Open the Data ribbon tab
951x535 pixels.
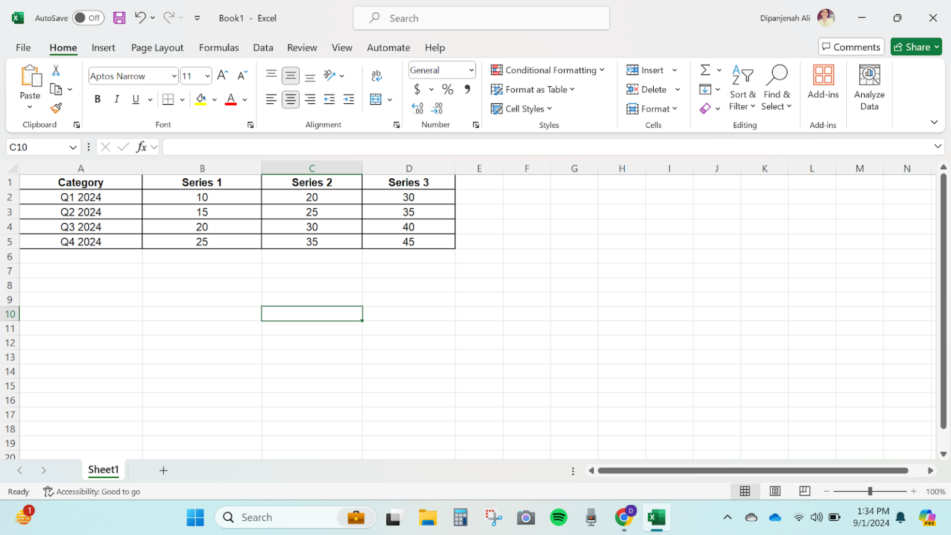[263, 47]
